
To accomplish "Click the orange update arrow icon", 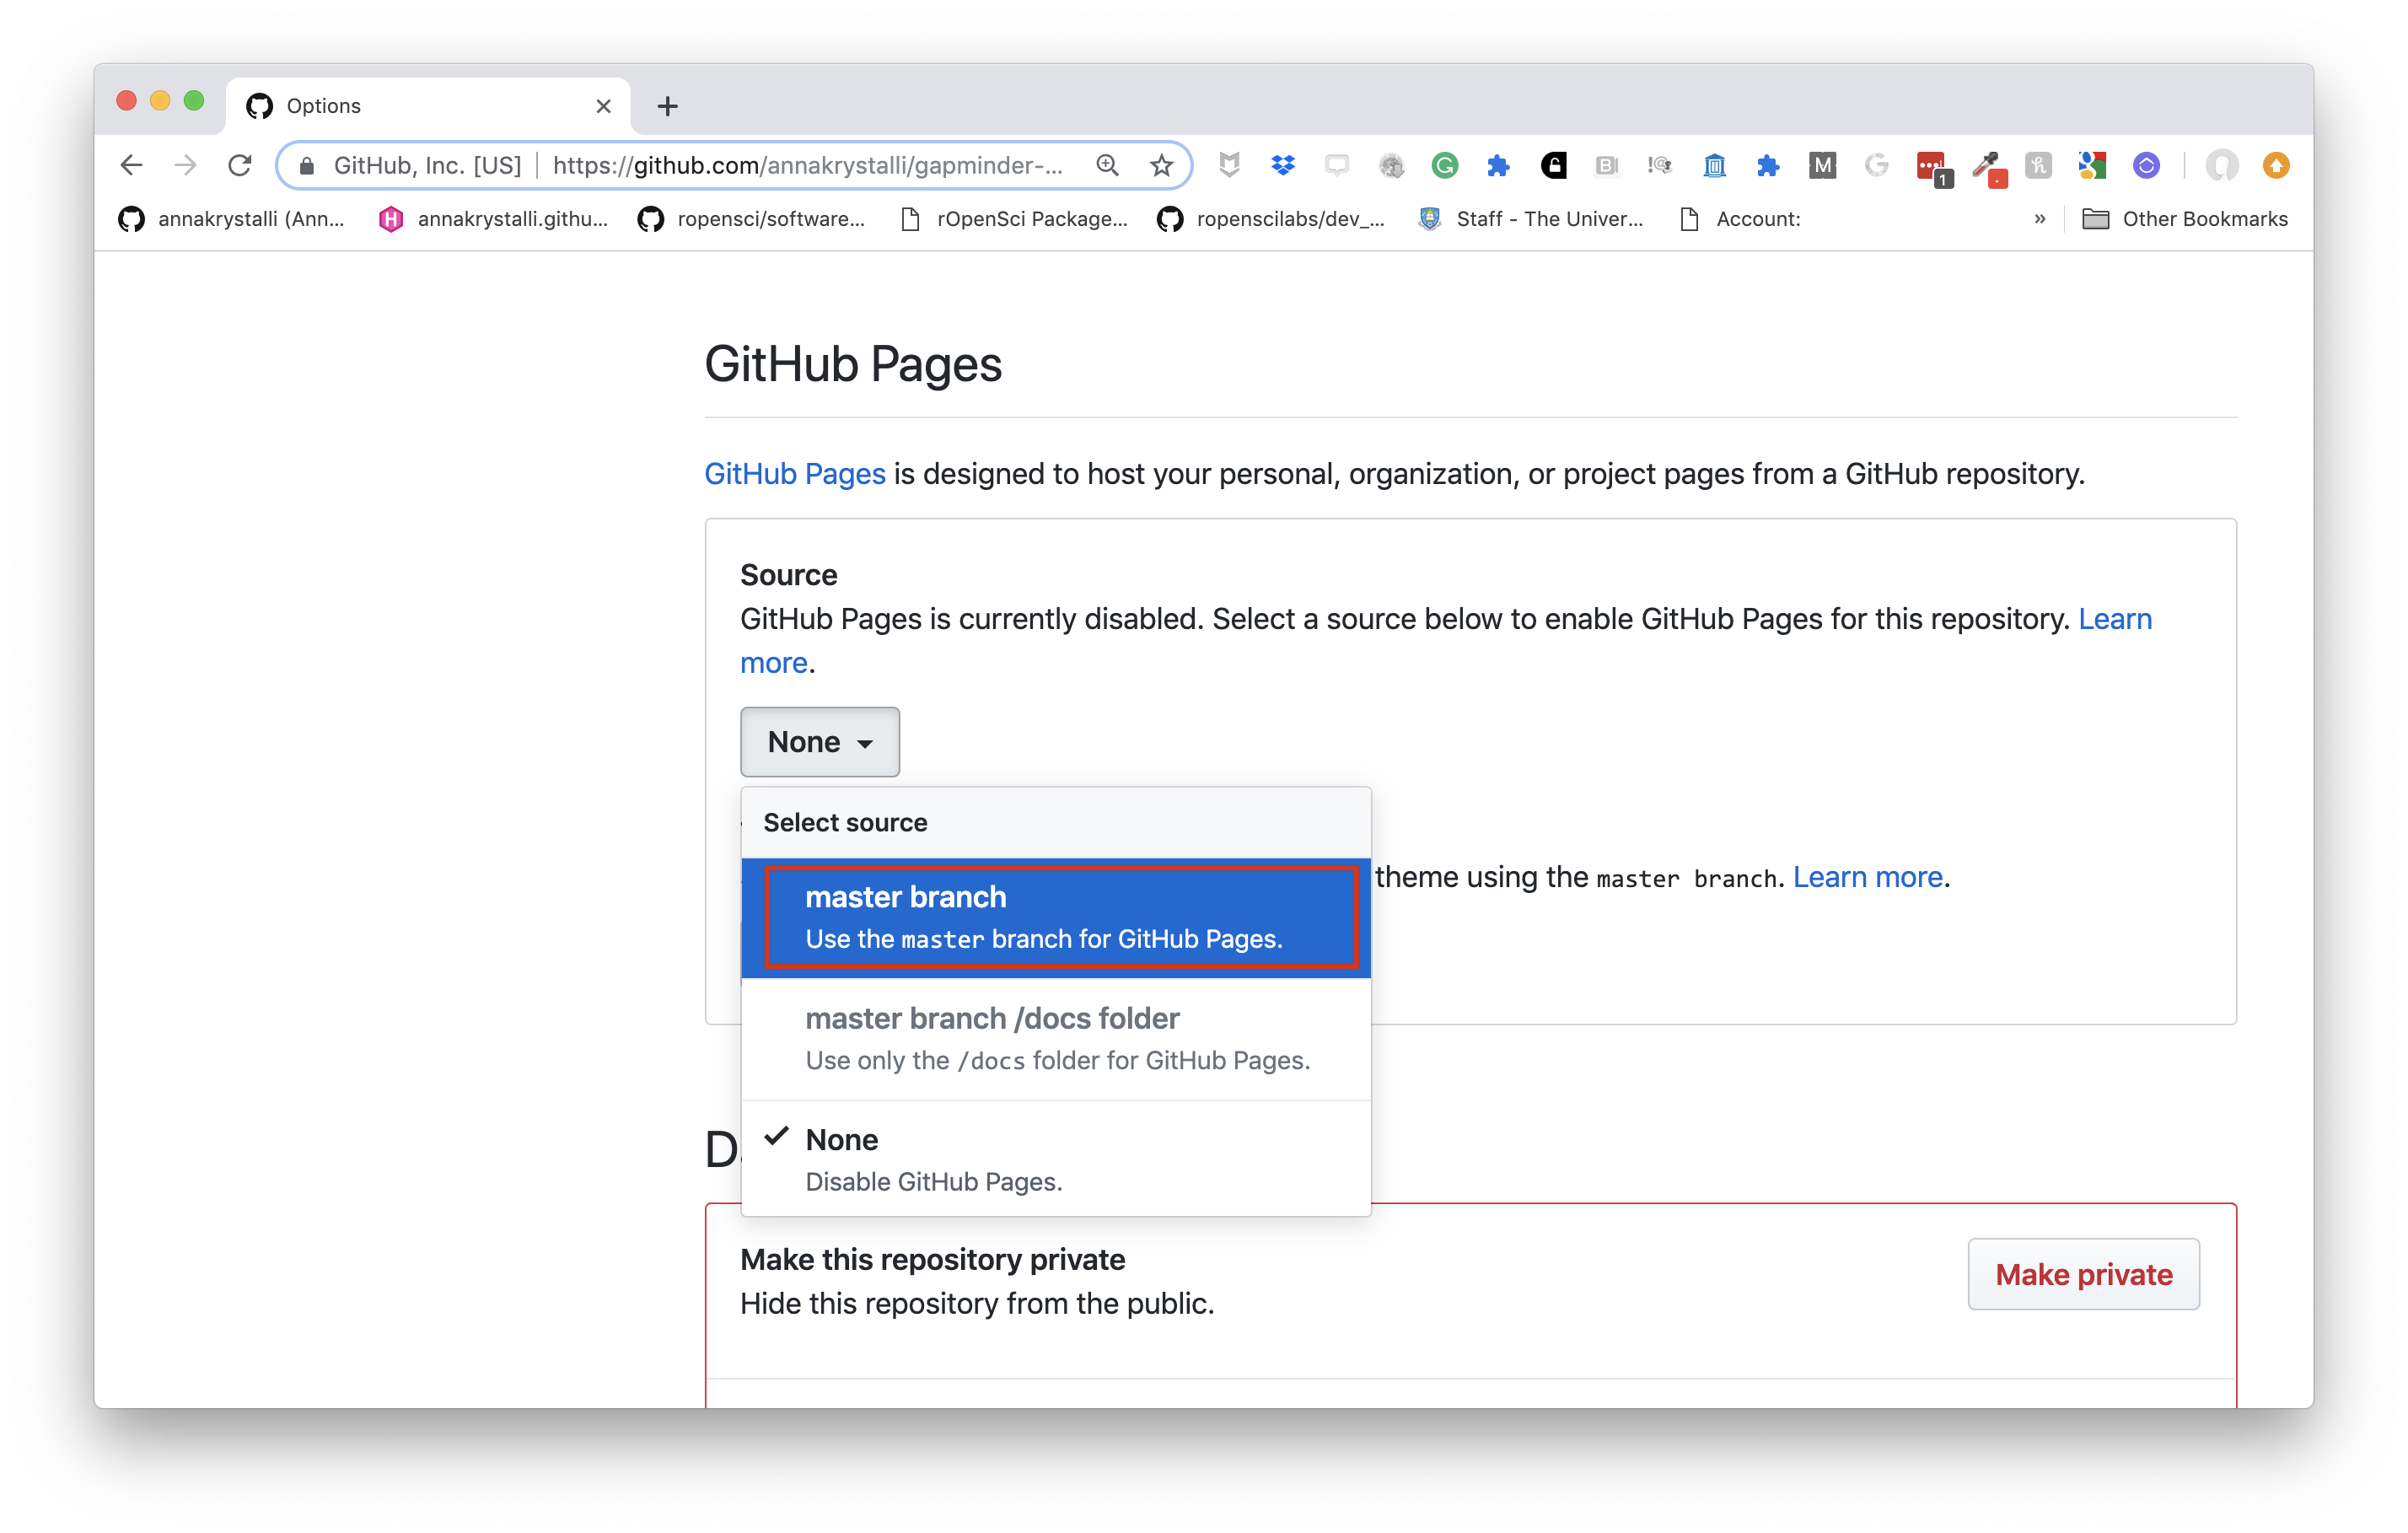I will click(2276, 165).
